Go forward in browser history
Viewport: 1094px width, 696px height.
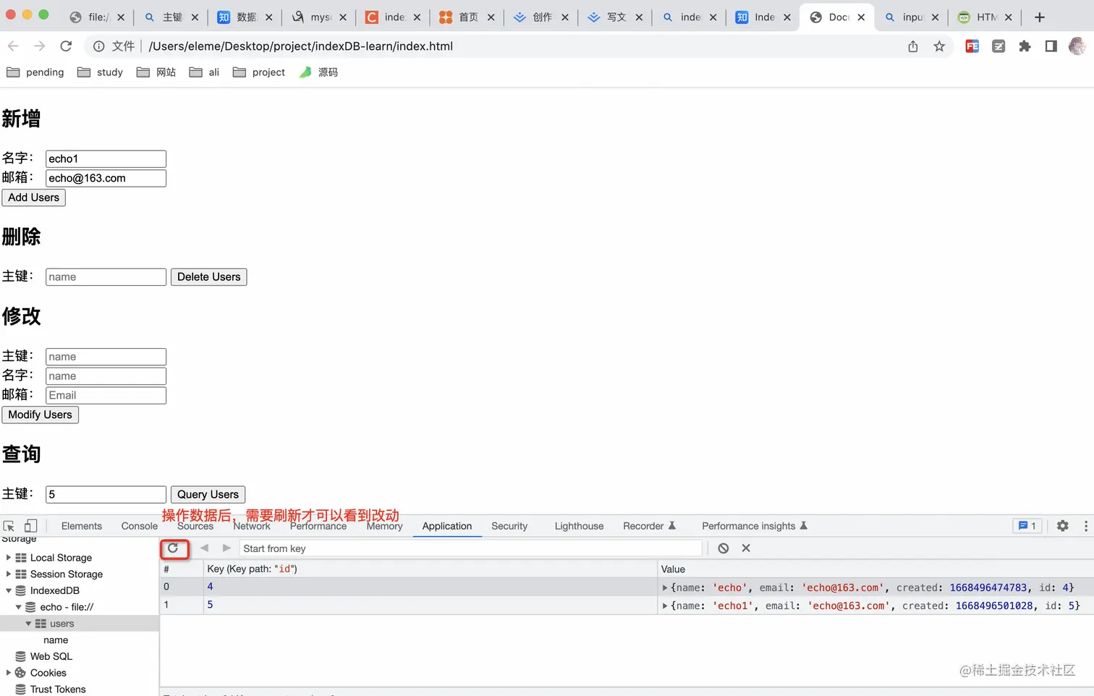coord(39,46)
